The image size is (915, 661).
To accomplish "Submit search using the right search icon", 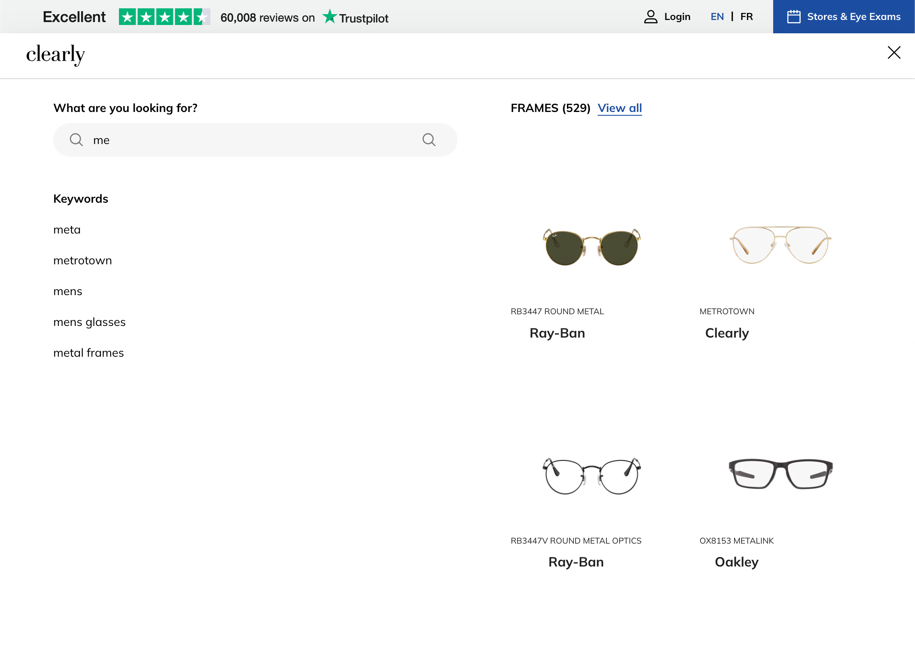I will coord(429,139).
